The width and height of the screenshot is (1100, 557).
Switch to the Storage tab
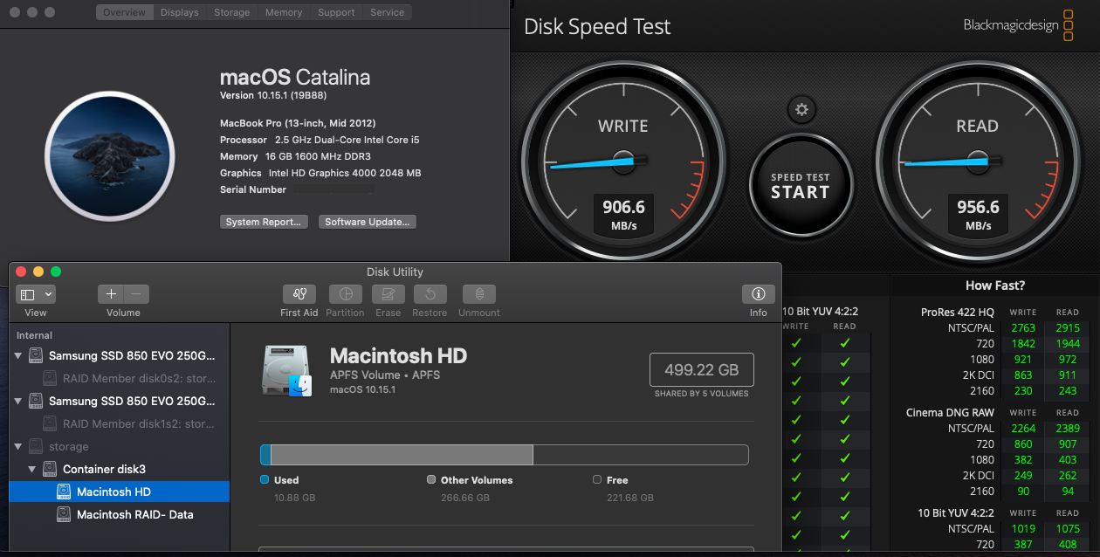coord(230,11)
